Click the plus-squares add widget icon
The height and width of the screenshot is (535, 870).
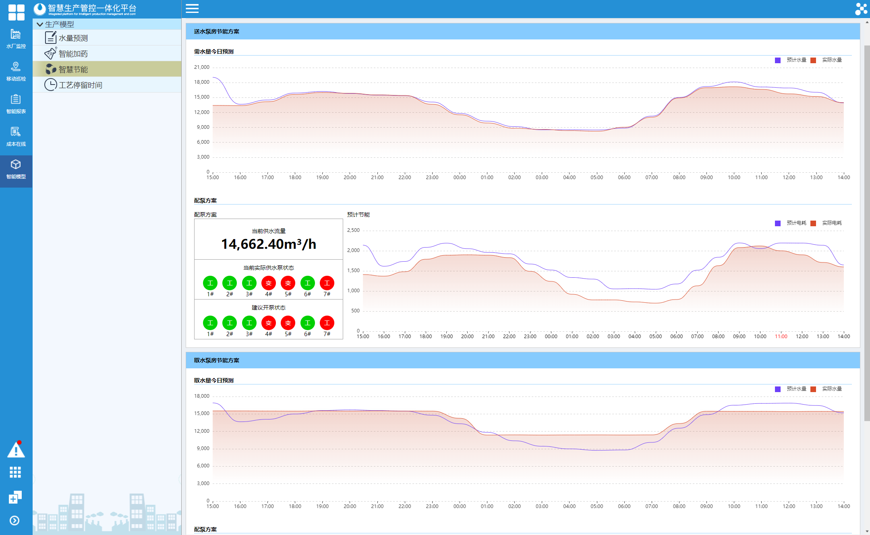(15, 497)
